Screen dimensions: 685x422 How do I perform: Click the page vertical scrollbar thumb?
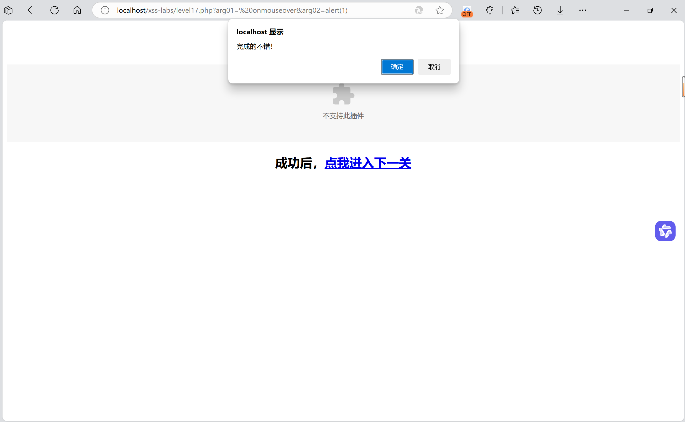pyautogui.click(x=683, y=87)
